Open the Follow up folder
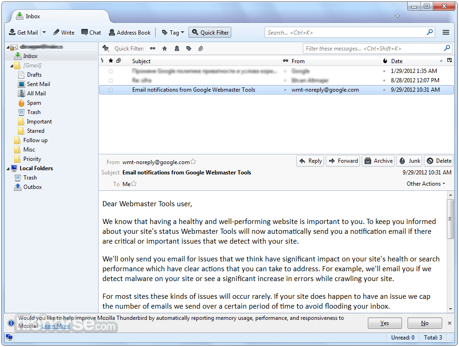The width and height of the screenshot is (459, 347). pos(35,140)
